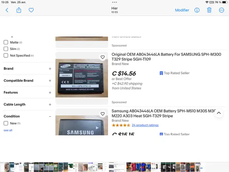Open the gray SAMSUNG battery product image
Viewport: 229px width, 172px height.
coord(82,125)
